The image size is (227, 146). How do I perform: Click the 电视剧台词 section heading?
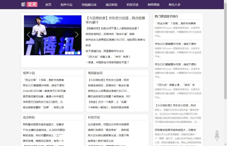(95, 73)
